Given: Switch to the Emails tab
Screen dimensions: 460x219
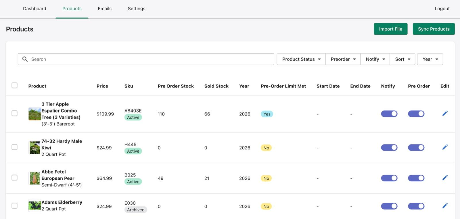Looking at the screenshot, I should pyautogui.click(x=105, y=9).
